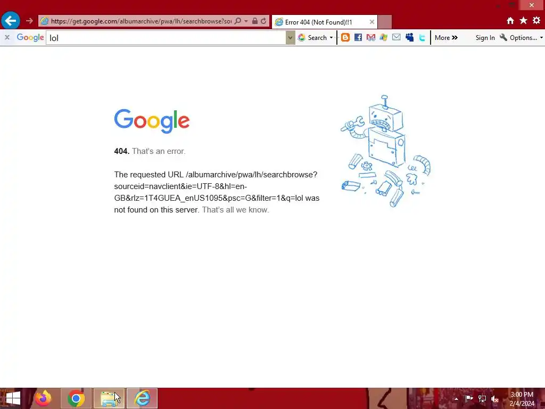Expand More toolbar buttons chevron
The image size is (545, 409).
click(x=446, y=38)
